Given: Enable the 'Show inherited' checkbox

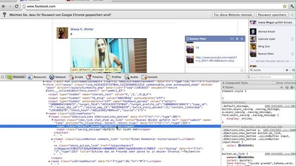Looking at the screenshot, I should tap(274, 83).
